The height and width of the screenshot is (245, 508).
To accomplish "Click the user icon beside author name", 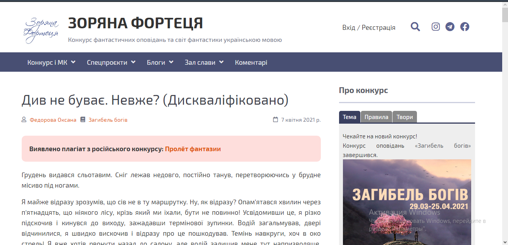I will click(24, 120).
